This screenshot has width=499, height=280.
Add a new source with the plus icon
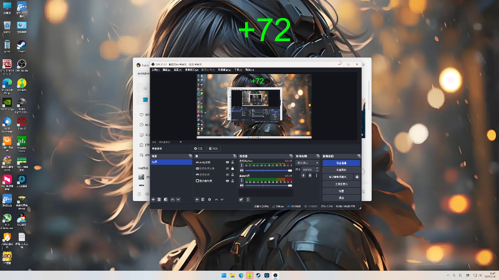197,199
